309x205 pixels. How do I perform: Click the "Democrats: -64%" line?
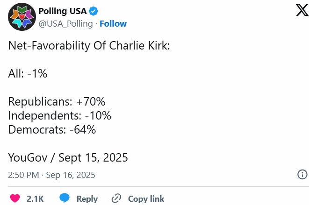click(52, 129)
